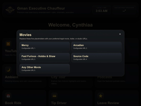Click the YouTube play icon behind dialog
Image resolution: width=141 pixels, height=106 pixels.
pyautogui.click(x=8, y=44)
